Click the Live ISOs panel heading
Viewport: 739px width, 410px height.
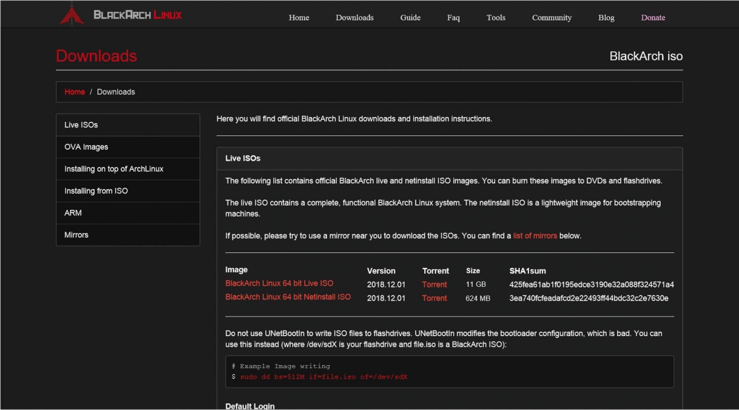[243, 158]
